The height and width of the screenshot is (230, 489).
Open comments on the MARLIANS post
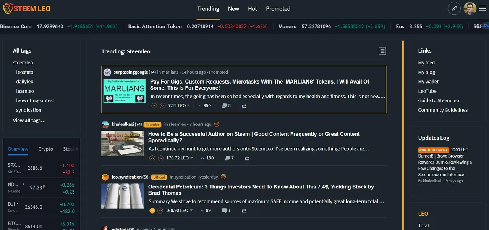click(x=227, y=106)
